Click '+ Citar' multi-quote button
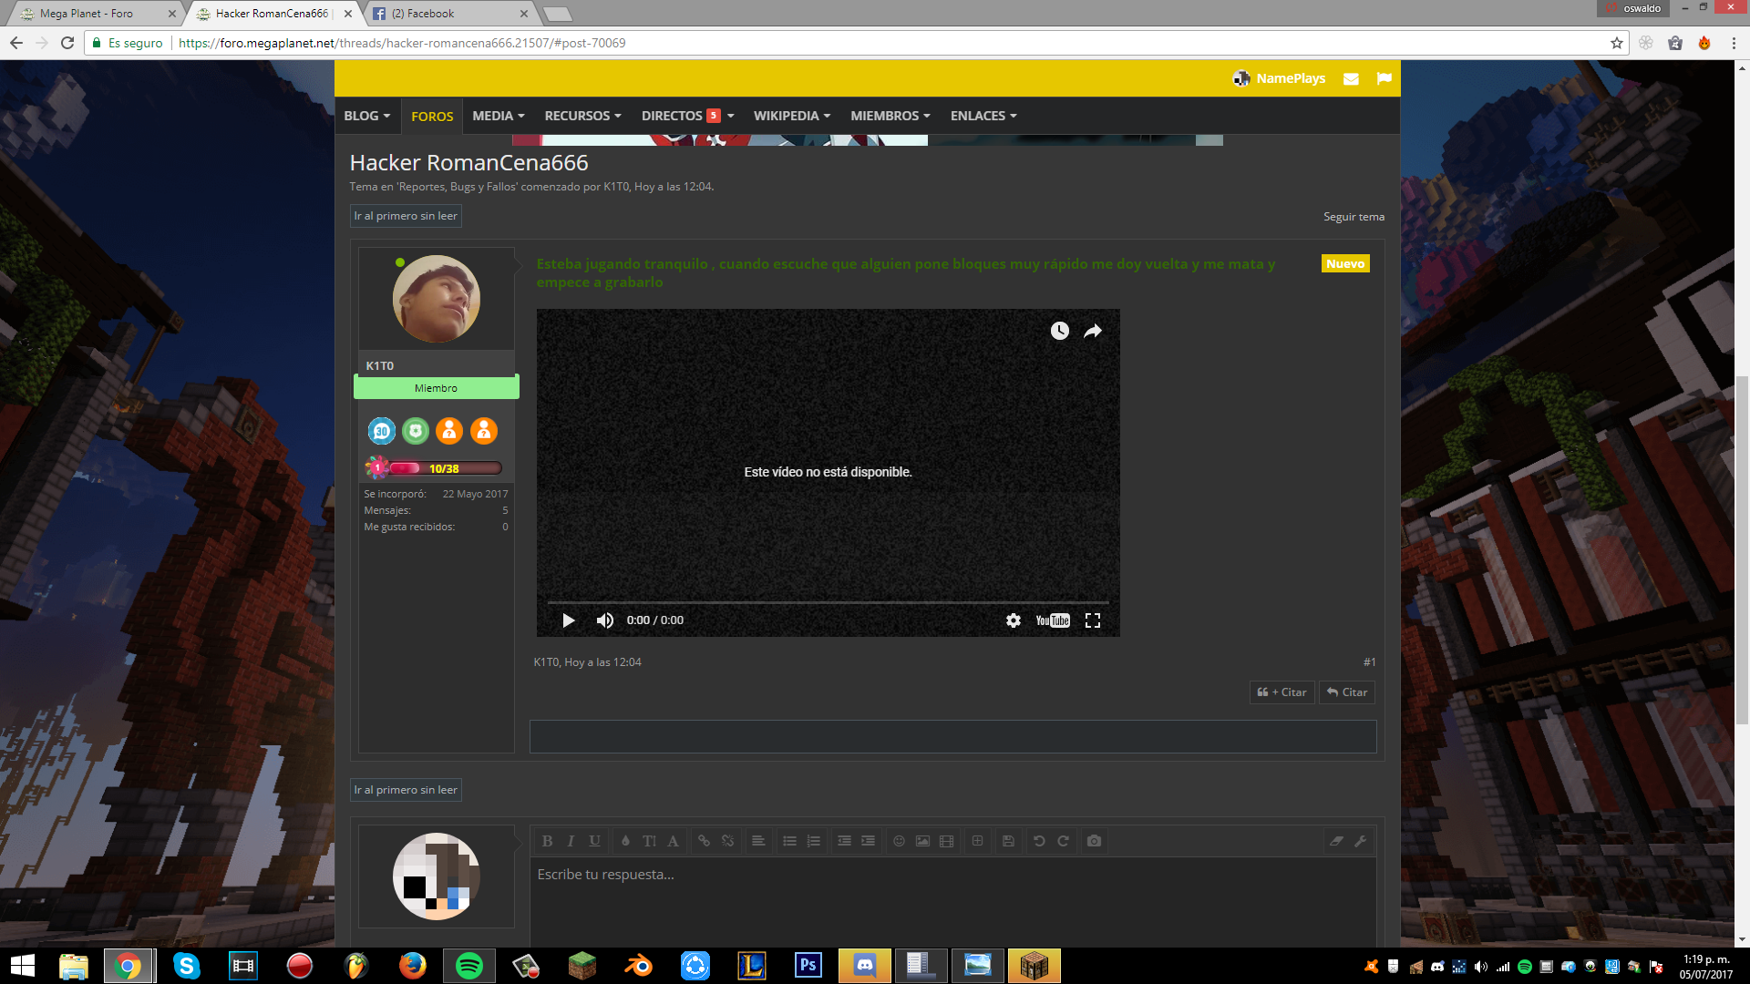Viewport: 1750px width, 984px height. tap(1282, 692)
